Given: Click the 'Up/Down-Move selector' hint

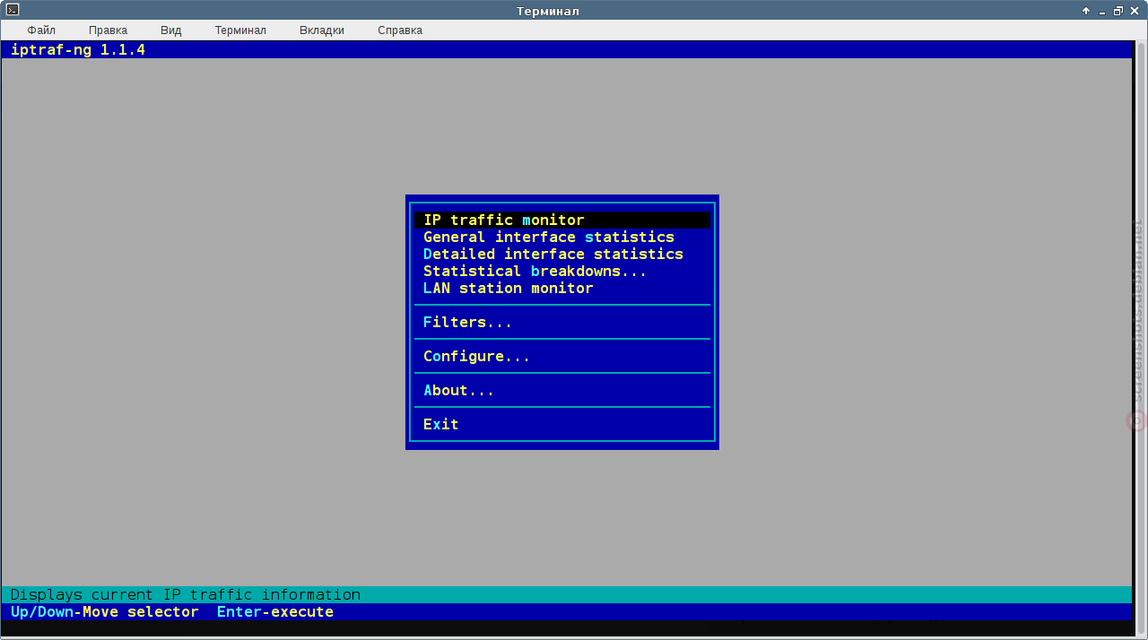Looking at the screenshot, I should click(x=105, y=612).
